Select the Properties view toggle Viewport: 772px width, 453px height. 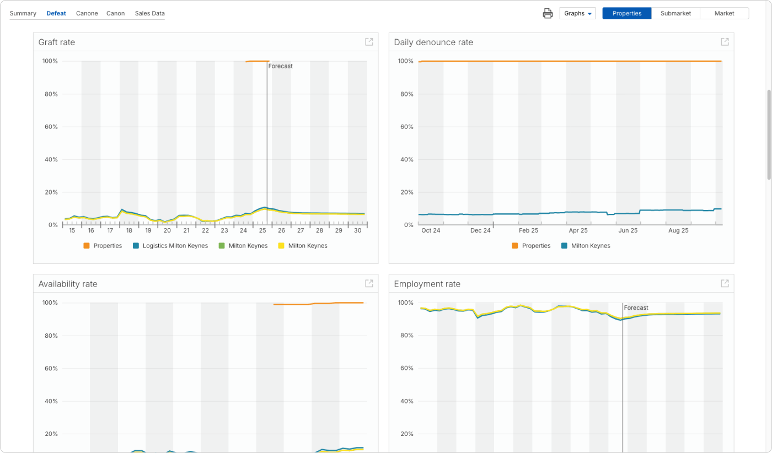pos(626,13)
